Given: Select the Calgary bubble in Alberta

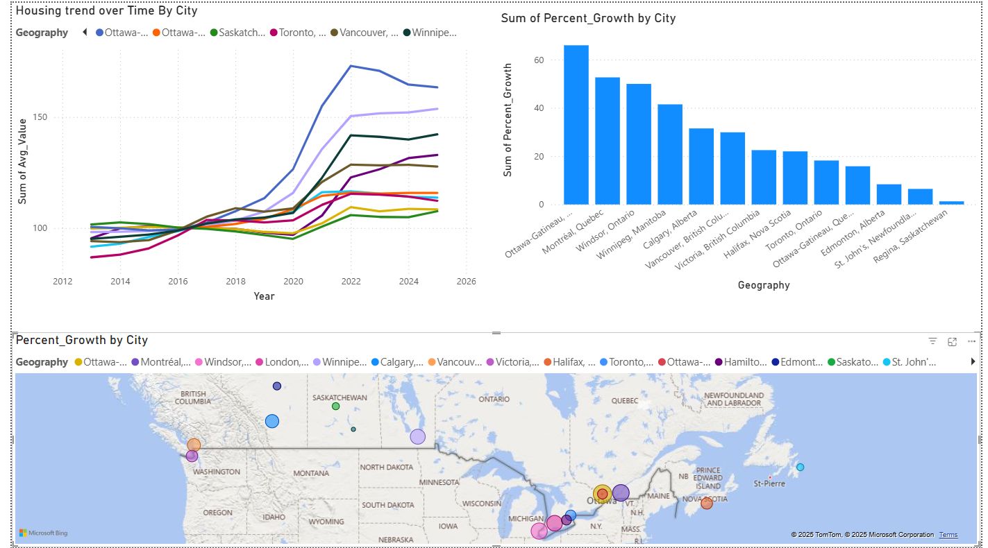Looking at the screenshot, I should pos(272,420).
